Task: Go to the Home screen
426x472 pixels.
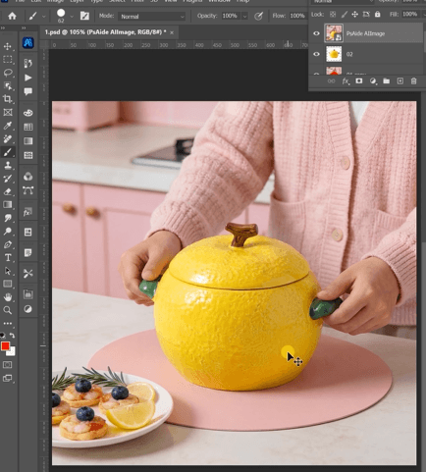Action: click(12, 16)
